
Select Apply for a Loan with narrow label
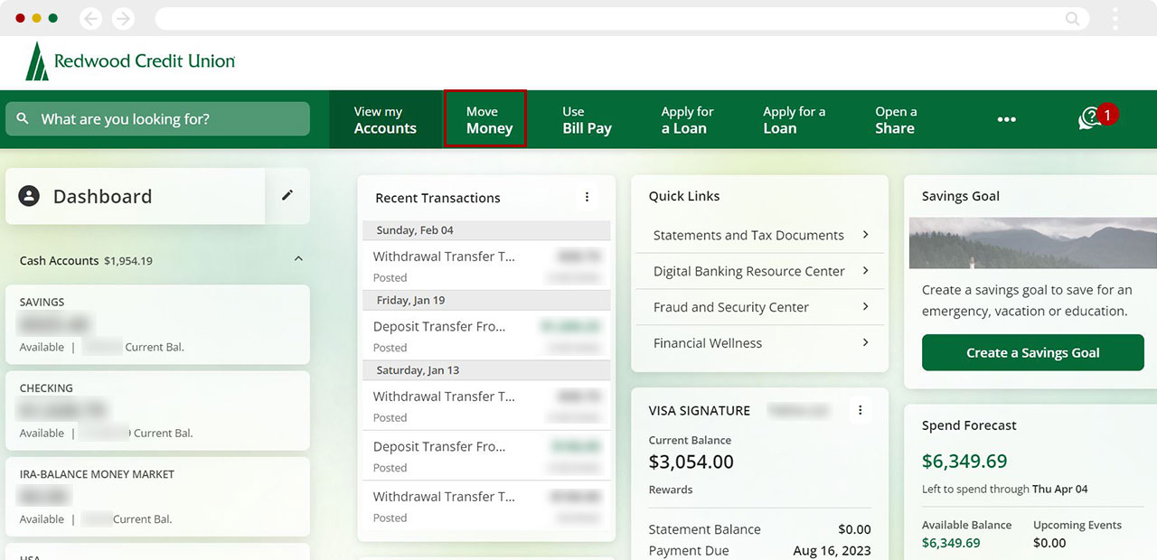click(x=687, y=119)
